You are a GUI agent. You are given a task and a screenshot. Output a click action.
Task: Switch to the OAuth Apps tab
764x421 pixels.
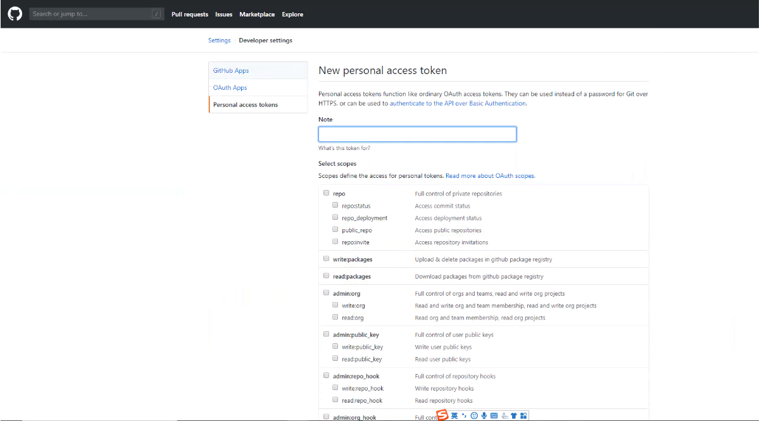tap(230, 87)
